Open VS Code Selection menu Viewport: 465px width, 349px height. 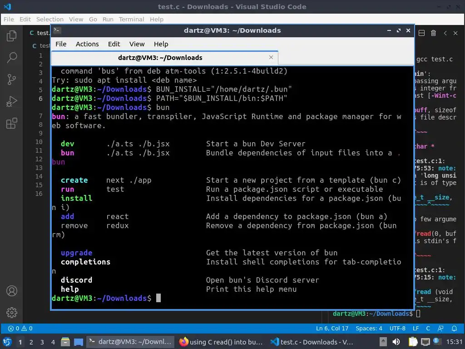50,19
